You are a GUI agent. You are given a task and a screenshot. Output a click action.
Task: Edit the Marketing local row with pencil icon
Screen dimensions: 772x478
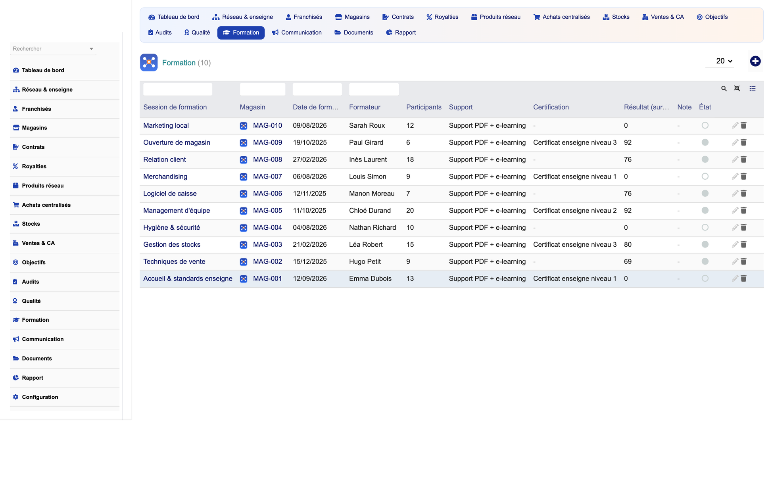735,125
